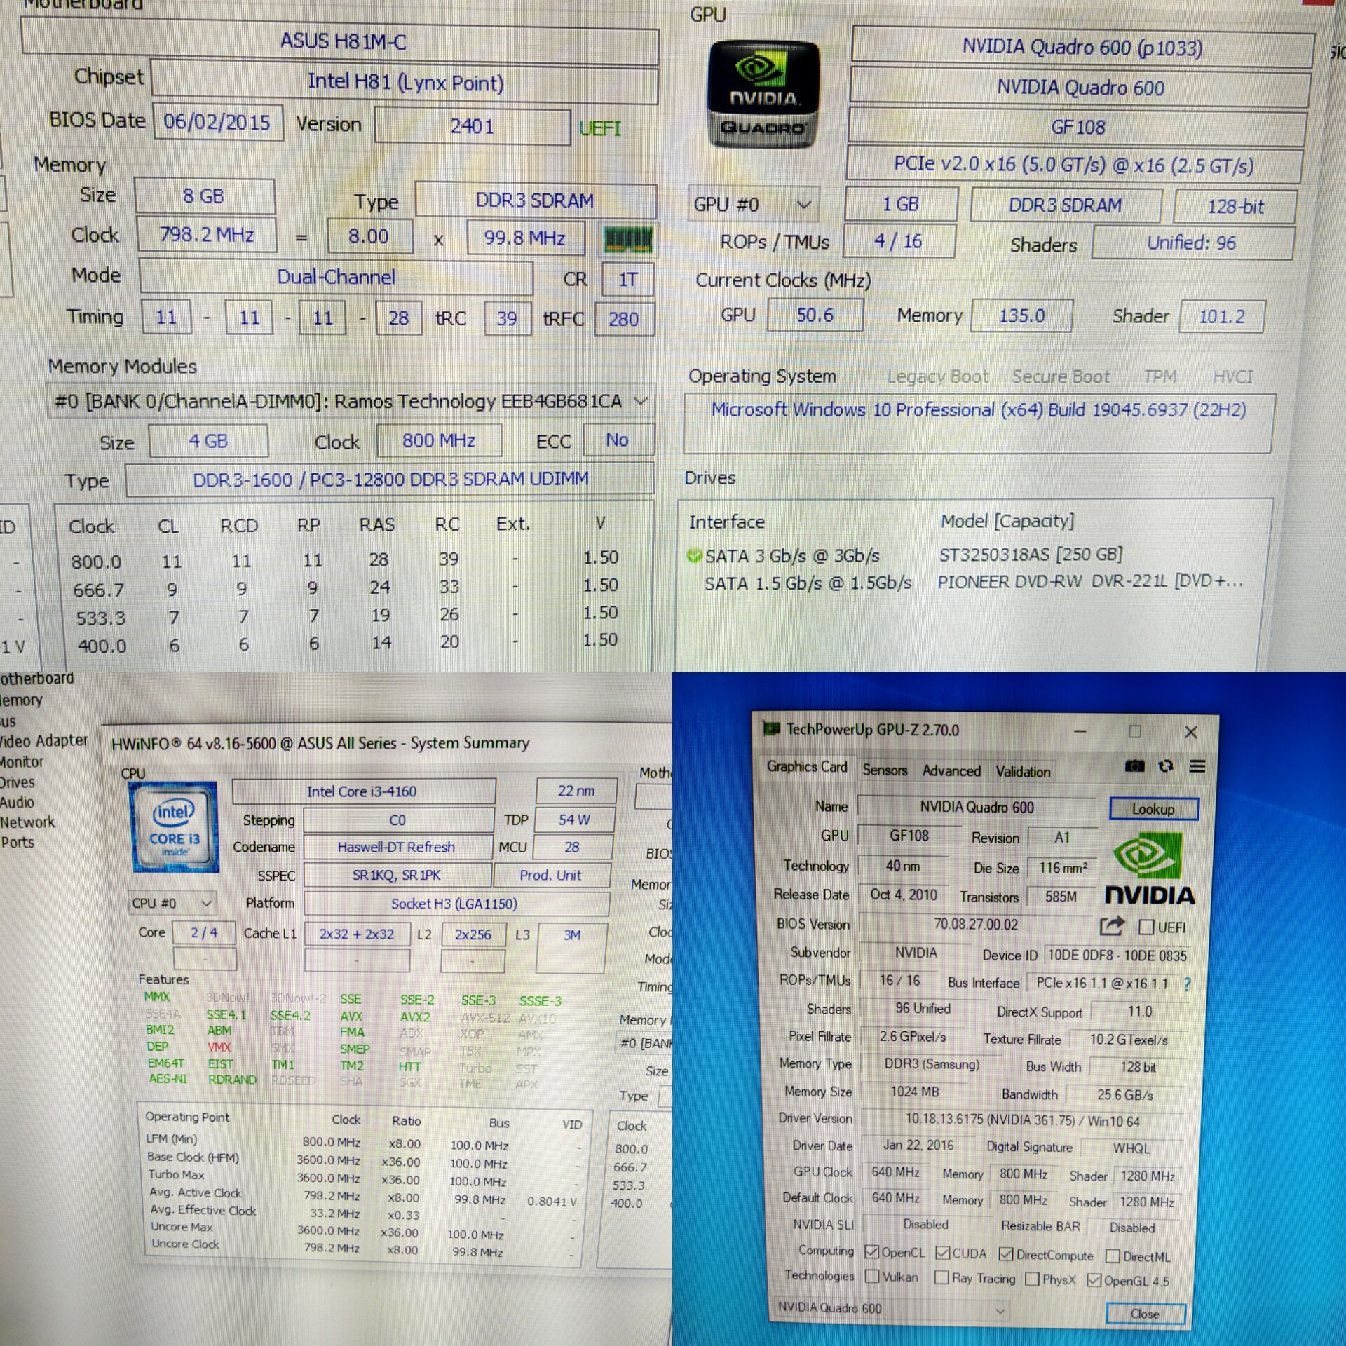
Task: Click GPU-Z screenshot camera icon
Action: [1134, 766]
